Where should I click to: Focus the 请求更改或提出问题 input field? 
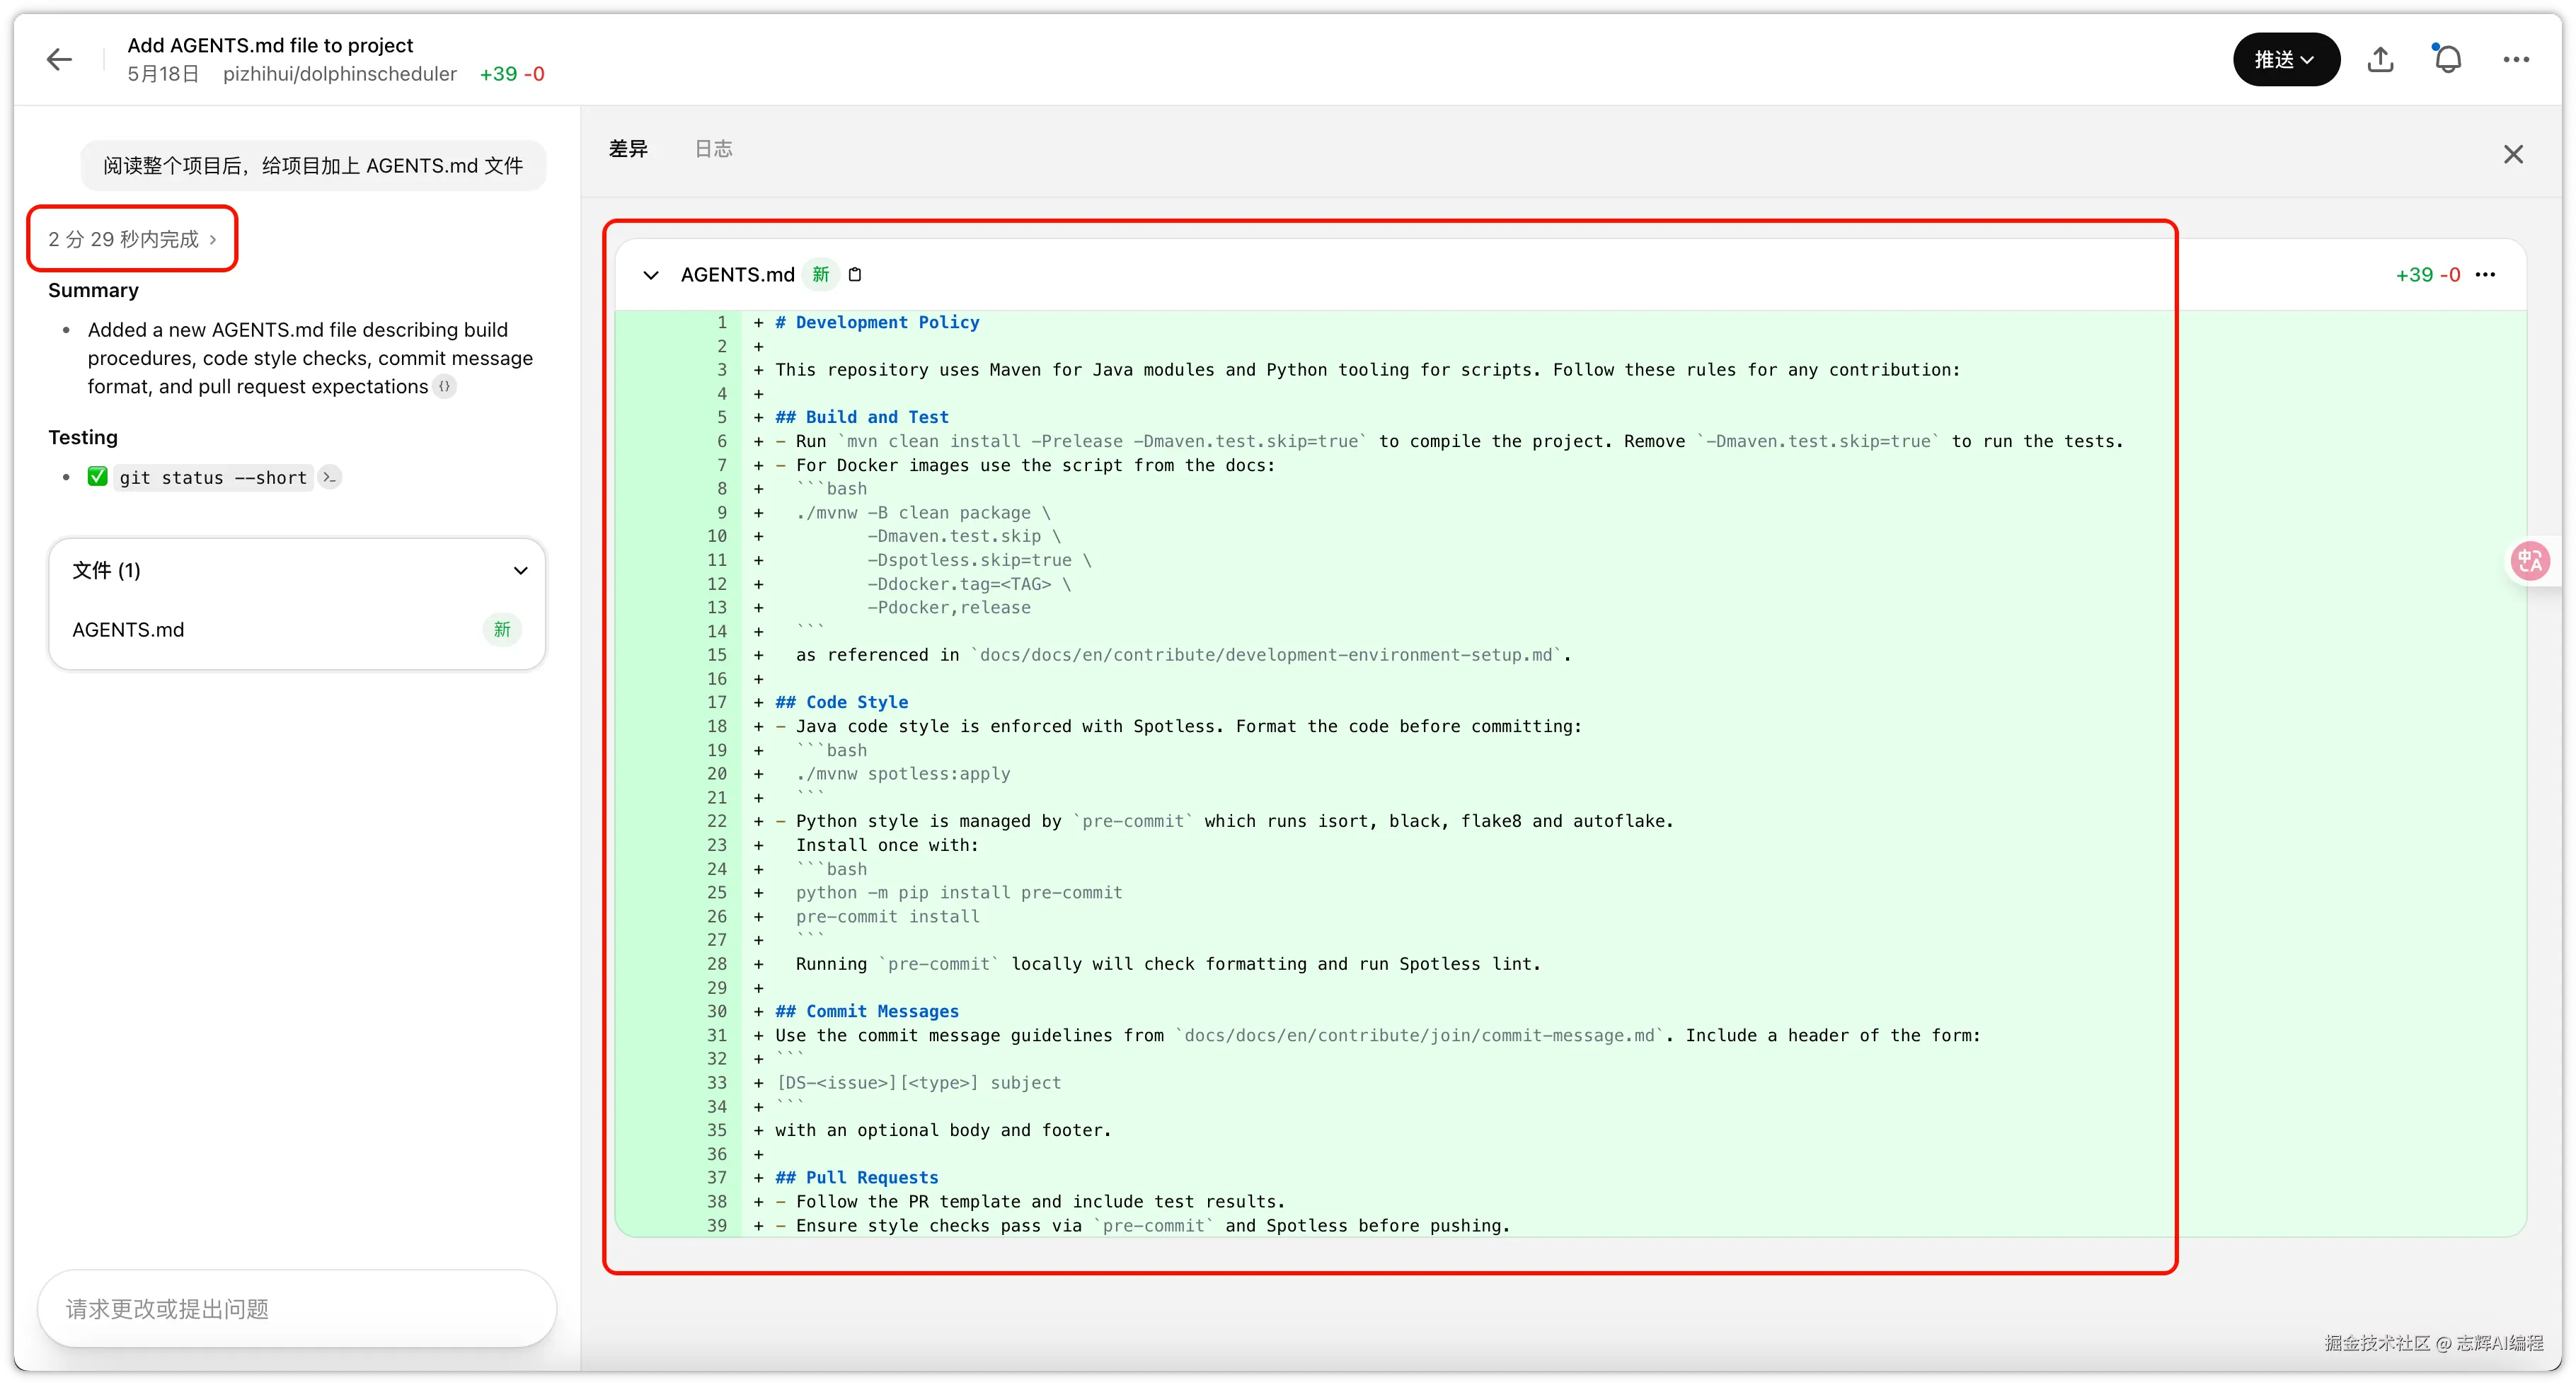[296, 1308]
